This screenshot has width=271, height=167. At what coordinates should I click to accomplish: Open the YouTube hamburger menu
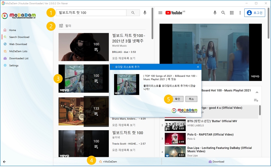(x=160, y=13)
